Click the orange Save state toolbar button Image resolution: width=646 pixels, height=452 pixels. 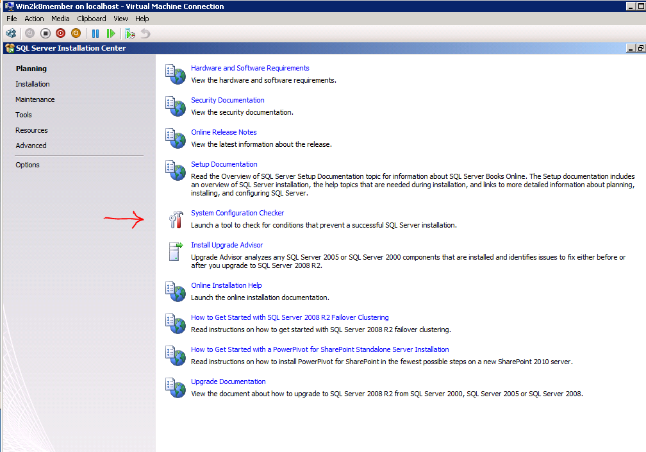point(76,33)
